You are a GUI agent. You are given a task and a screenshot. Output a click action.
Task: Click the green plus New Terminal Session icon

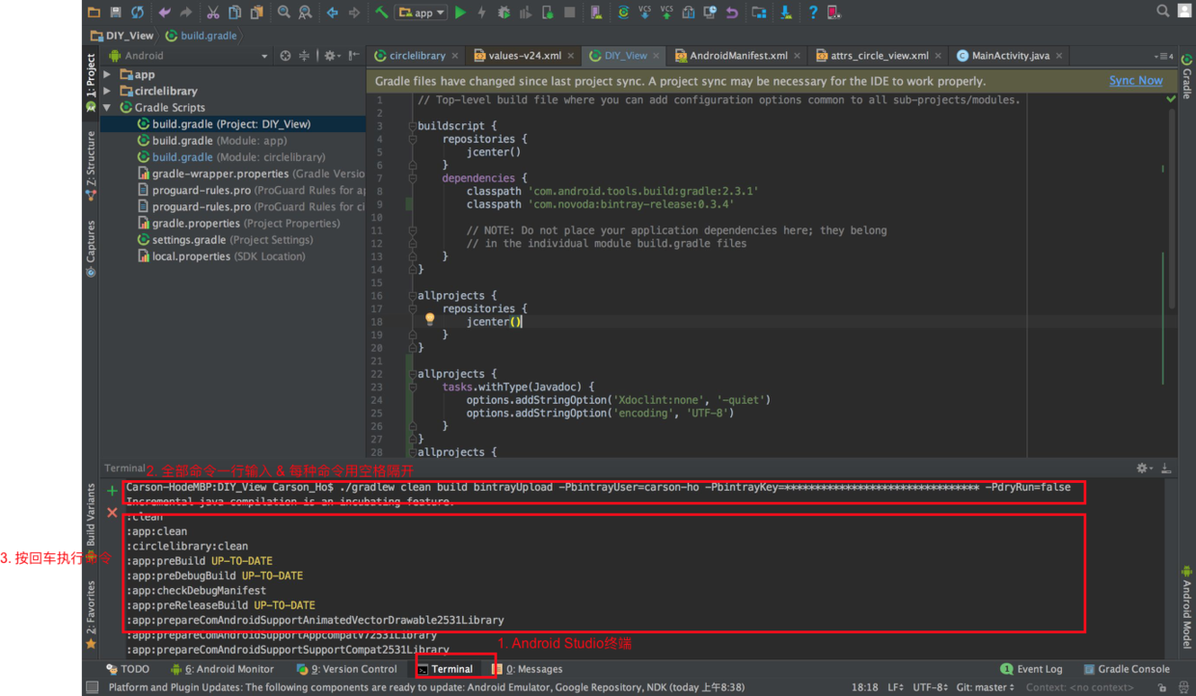[112, 491]
